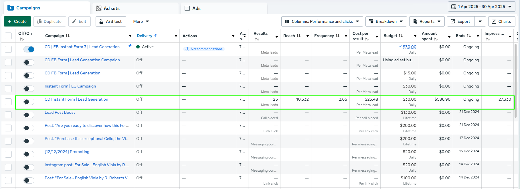Click the budget icon next to $30.00

400,47
